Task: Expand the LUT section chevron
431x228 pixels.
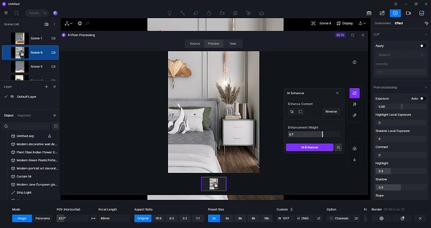Action: tap(426, 34)
